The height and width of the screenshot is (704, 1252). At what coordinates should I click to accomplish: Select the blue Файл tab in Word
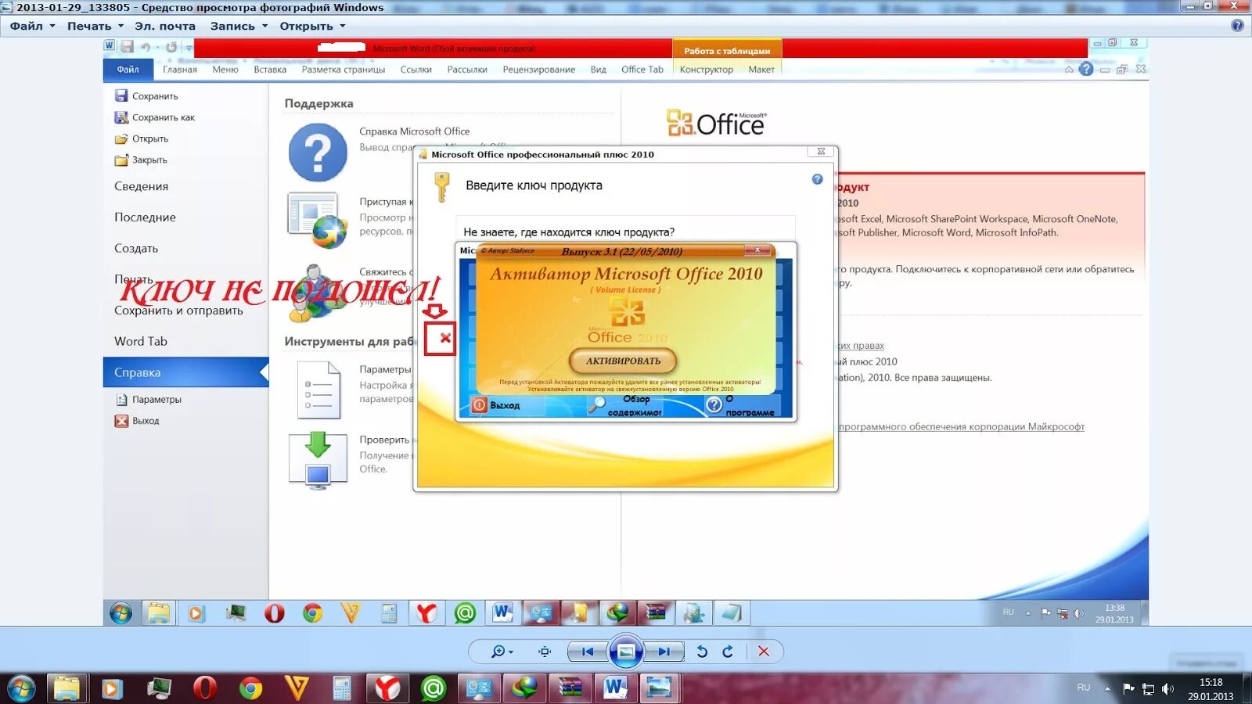(x=128, y=70)
